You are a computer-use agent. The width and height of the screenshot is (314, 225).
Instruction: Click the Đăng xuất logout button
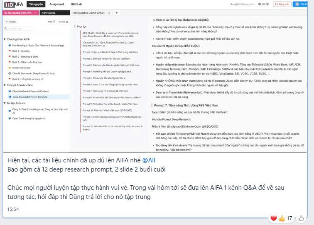[282, 4]
